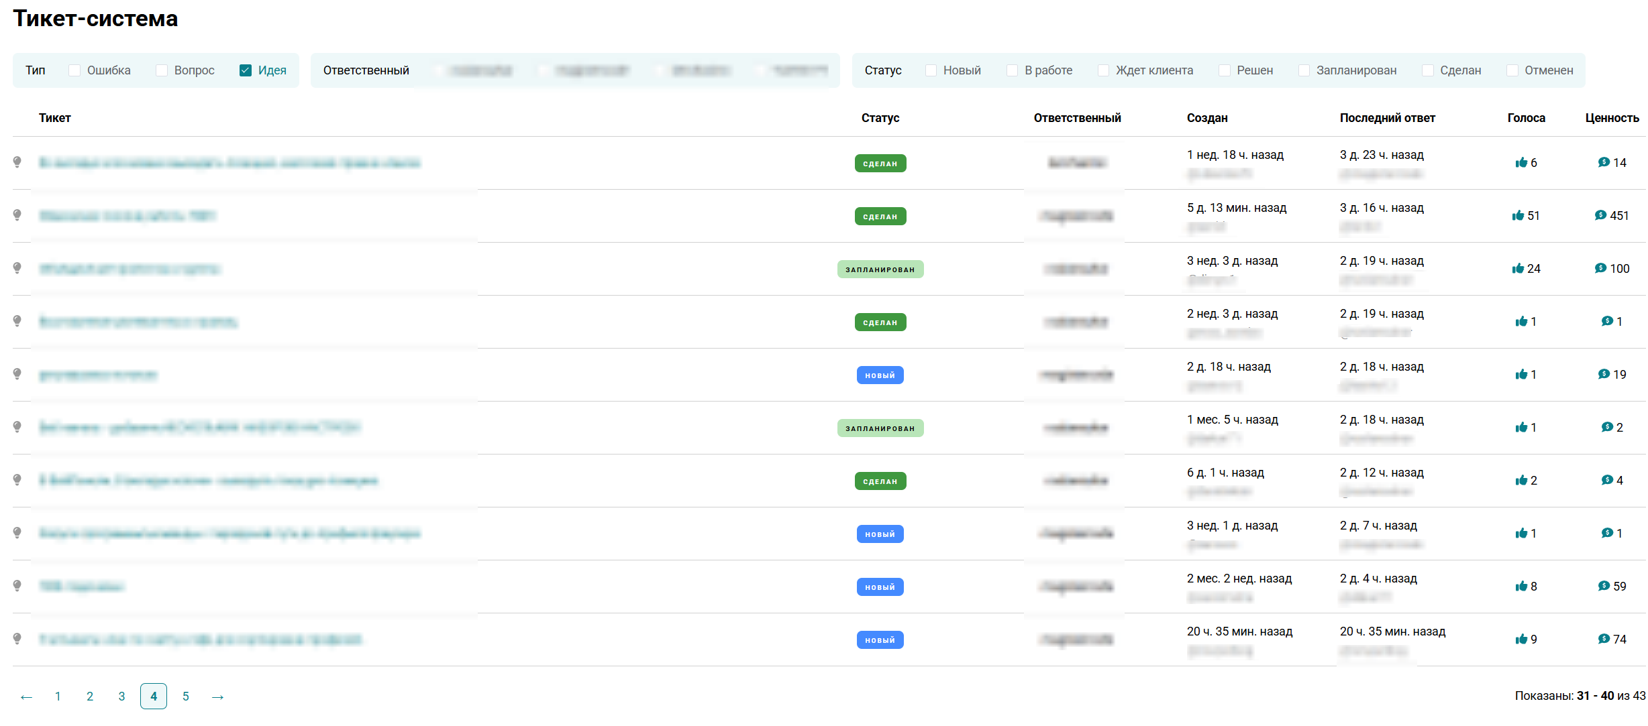Click the Голоса column header
Screen dimensions: 1648x726
tap(1526, 118)
